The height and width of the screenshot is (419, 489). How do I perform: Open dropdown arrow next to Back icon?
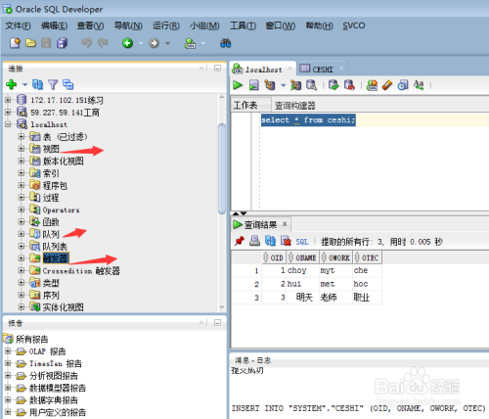141,43
